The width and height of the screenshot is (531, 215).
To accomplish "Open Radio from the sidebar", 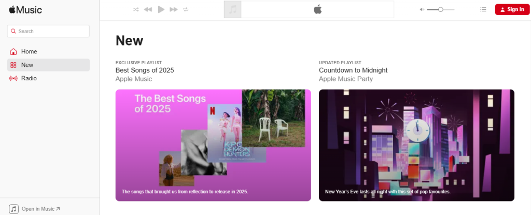I will [x=29, y=78].
